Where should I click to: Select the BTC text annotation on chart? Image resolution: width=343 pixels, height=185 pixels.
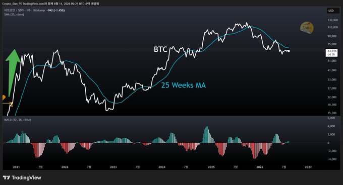(160, 49)
